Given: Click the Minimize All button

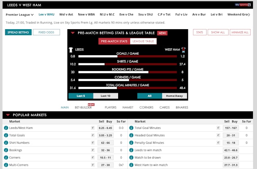Looking at the screenshot, I should [240, 32].
